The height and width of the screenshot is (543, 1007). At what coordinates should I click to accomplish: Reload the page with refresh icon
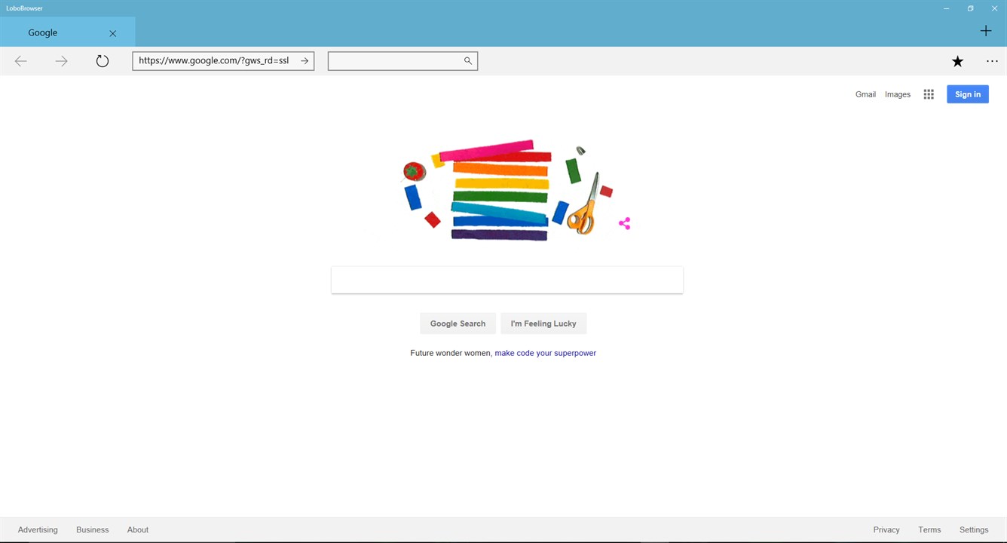tap(103, 61)
